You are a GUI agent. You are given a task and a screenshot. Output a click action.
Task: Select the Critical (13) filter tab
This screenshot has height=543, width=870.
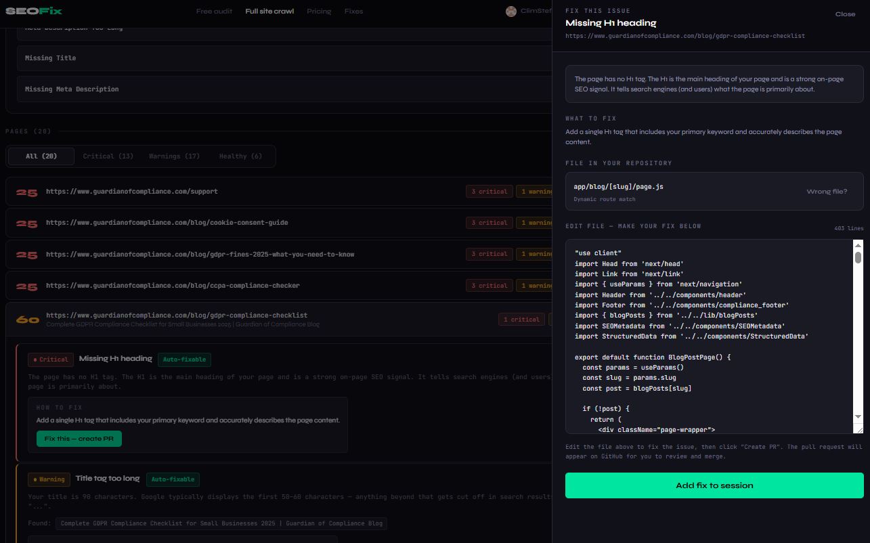point(108,156)
